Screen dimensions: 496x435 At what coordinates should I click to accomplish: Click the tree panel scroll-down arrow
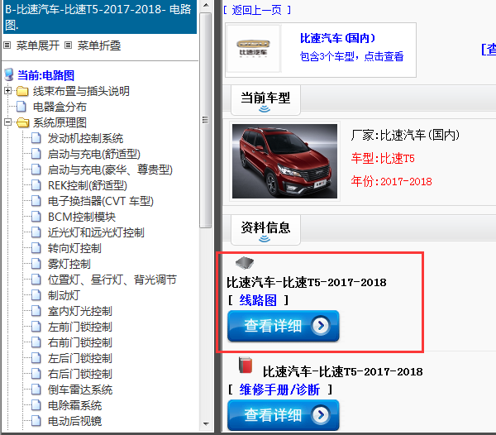click(x=206, y=424)
